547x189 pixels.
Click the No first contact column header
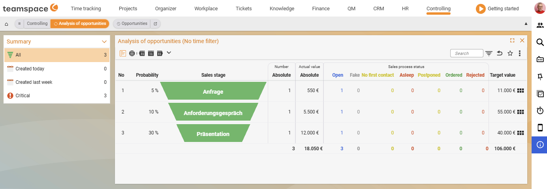click(x=378, y=75)
